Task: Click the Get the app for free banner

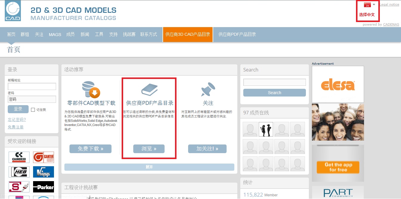Action: click(x=338, y=163)
